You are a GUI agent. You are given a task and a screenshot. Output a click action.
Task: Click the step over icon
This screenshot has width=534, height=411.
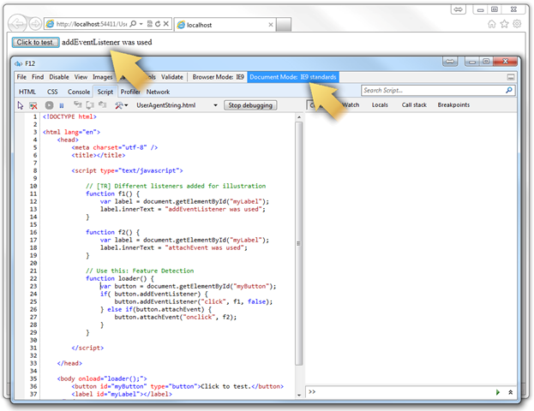[90, 105]
